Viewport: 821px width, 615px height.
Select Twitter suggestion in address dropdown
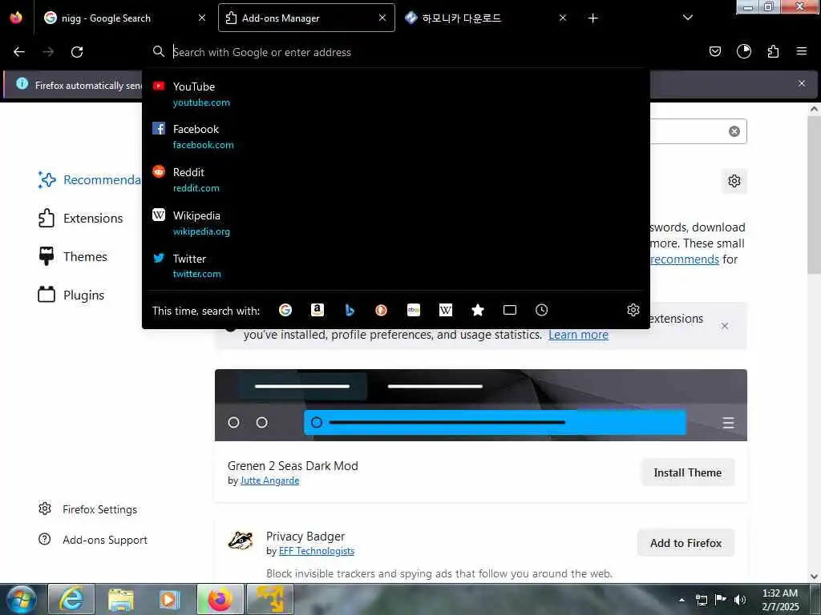coord(396,266)
